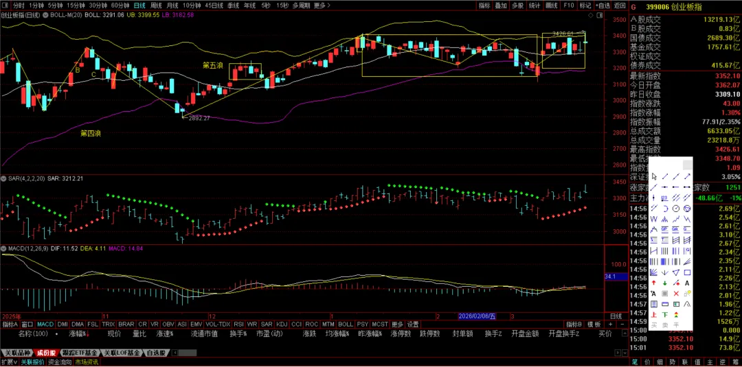Screen dimensions: 742x367
Task: Open the 设置 indicator settings
Action: pos(413,324)
